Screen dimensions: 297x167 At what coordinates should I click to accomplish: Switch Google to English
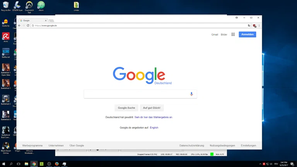[154, 128]
